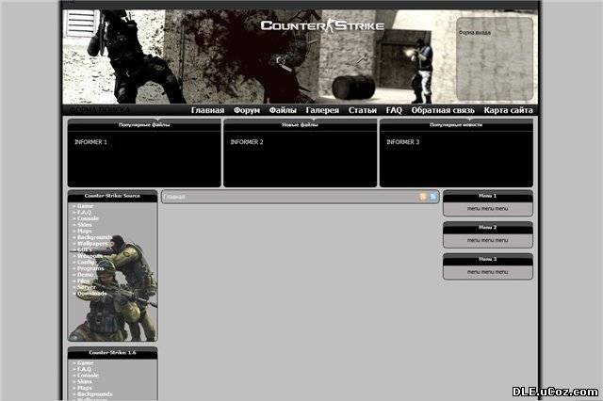603x401 pixels.
Task: Click the blue icon beside the RSS icon
Action: coord(433,197)
